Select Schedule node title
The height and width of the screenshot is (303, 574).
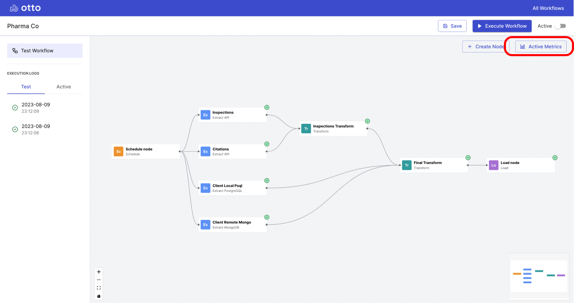click(139, 149)
